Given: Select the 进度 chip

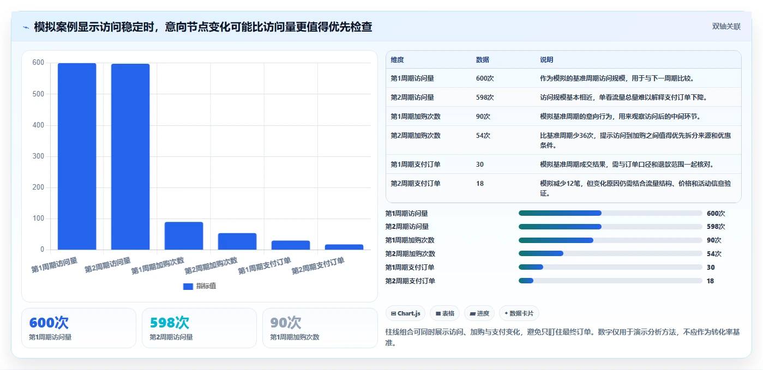Looking at the screenshot, I should coord(479,313).
